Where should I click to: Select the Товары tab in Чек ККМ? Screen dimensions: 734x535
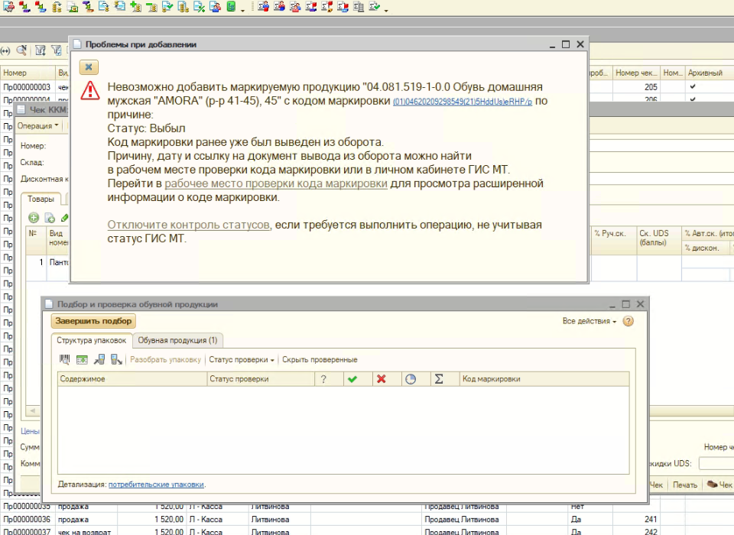coord(41,199)
